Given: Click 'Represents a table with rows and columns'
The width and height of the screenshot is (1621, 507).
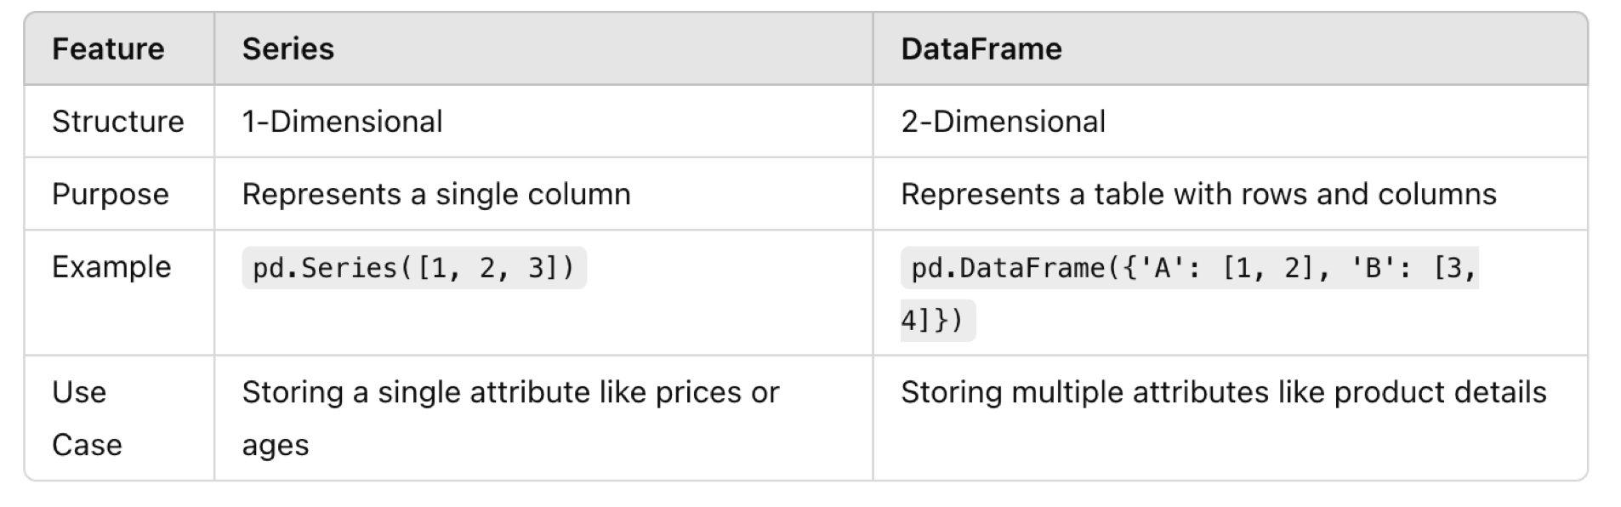Looking at the screenshot, I should tap(1198, 195).
